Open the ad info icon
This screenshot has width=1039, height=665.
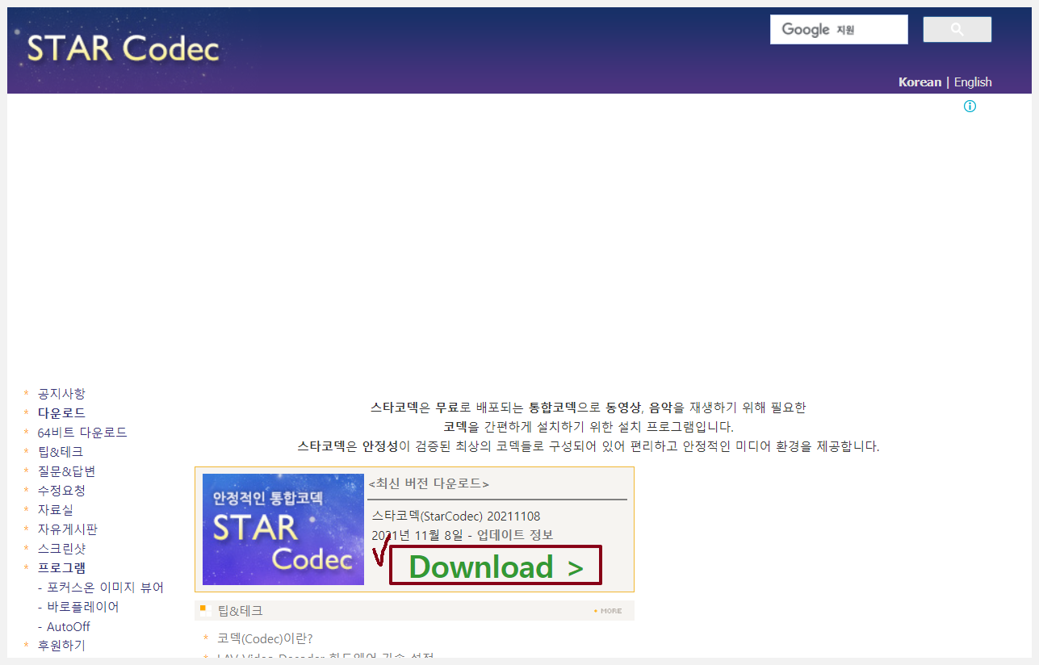coord(970,107)
